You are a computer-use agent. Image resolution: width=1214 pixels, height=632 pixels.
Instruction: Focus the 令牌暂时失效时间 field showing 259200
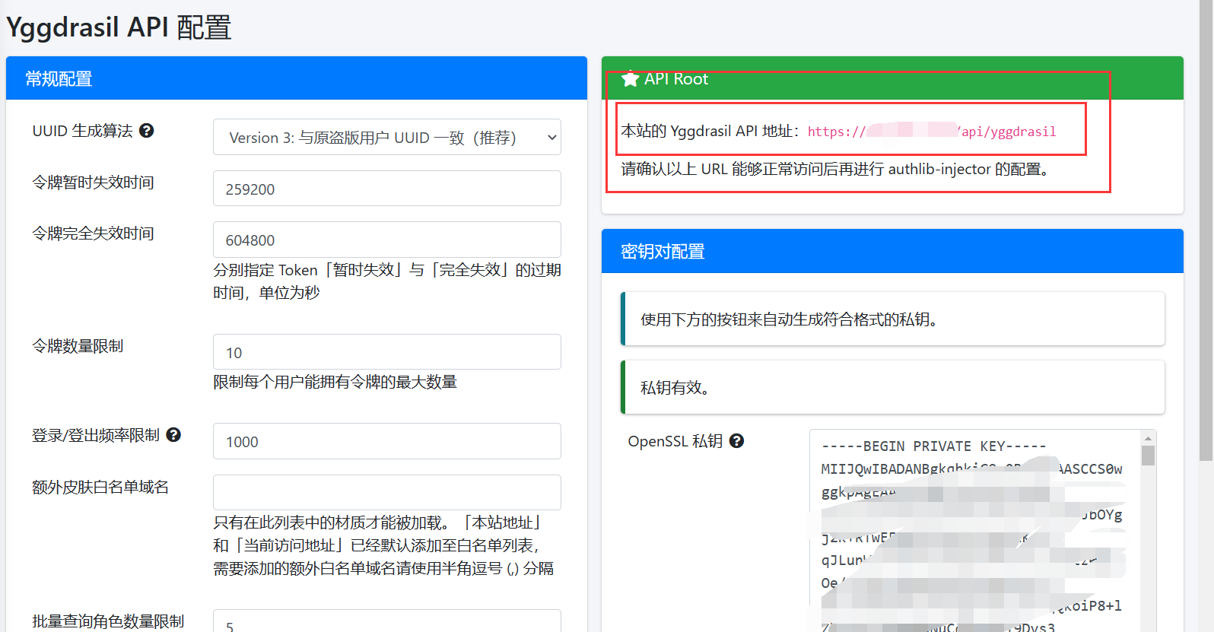[x=386, y=189]
